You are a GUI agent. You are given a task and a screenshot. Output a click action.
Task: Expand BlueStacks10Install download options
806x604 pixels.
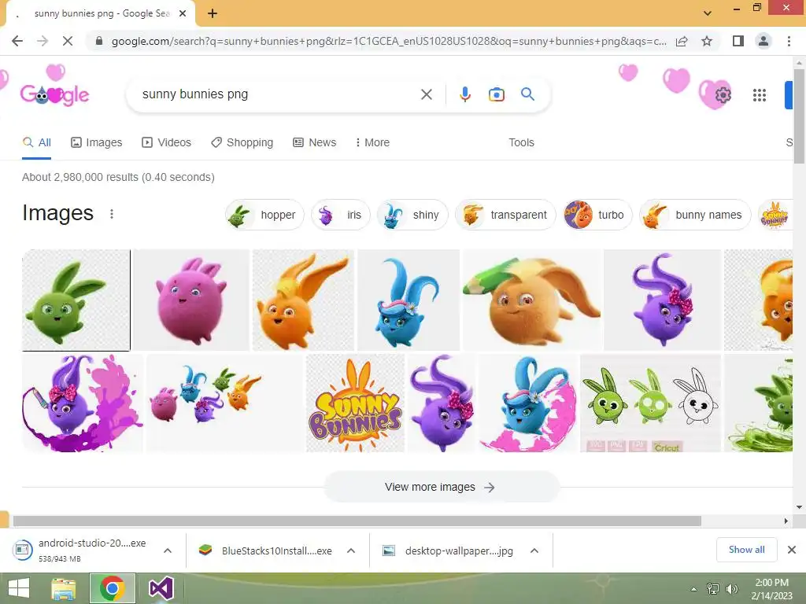pyautogui.click(x=351, y=551)
